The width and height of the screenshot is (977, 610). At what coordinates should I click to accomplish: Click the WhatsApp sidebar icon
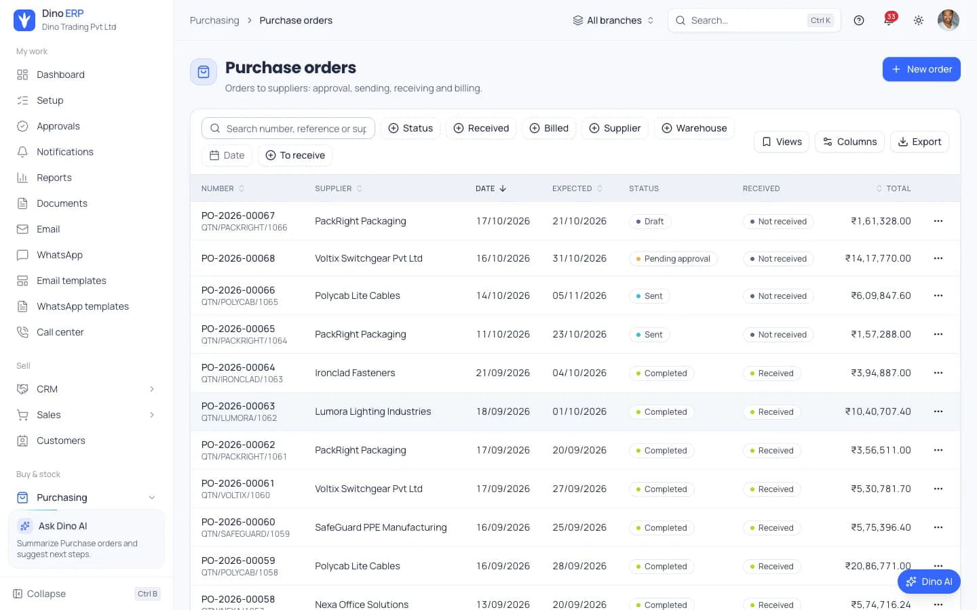[22, 255]
